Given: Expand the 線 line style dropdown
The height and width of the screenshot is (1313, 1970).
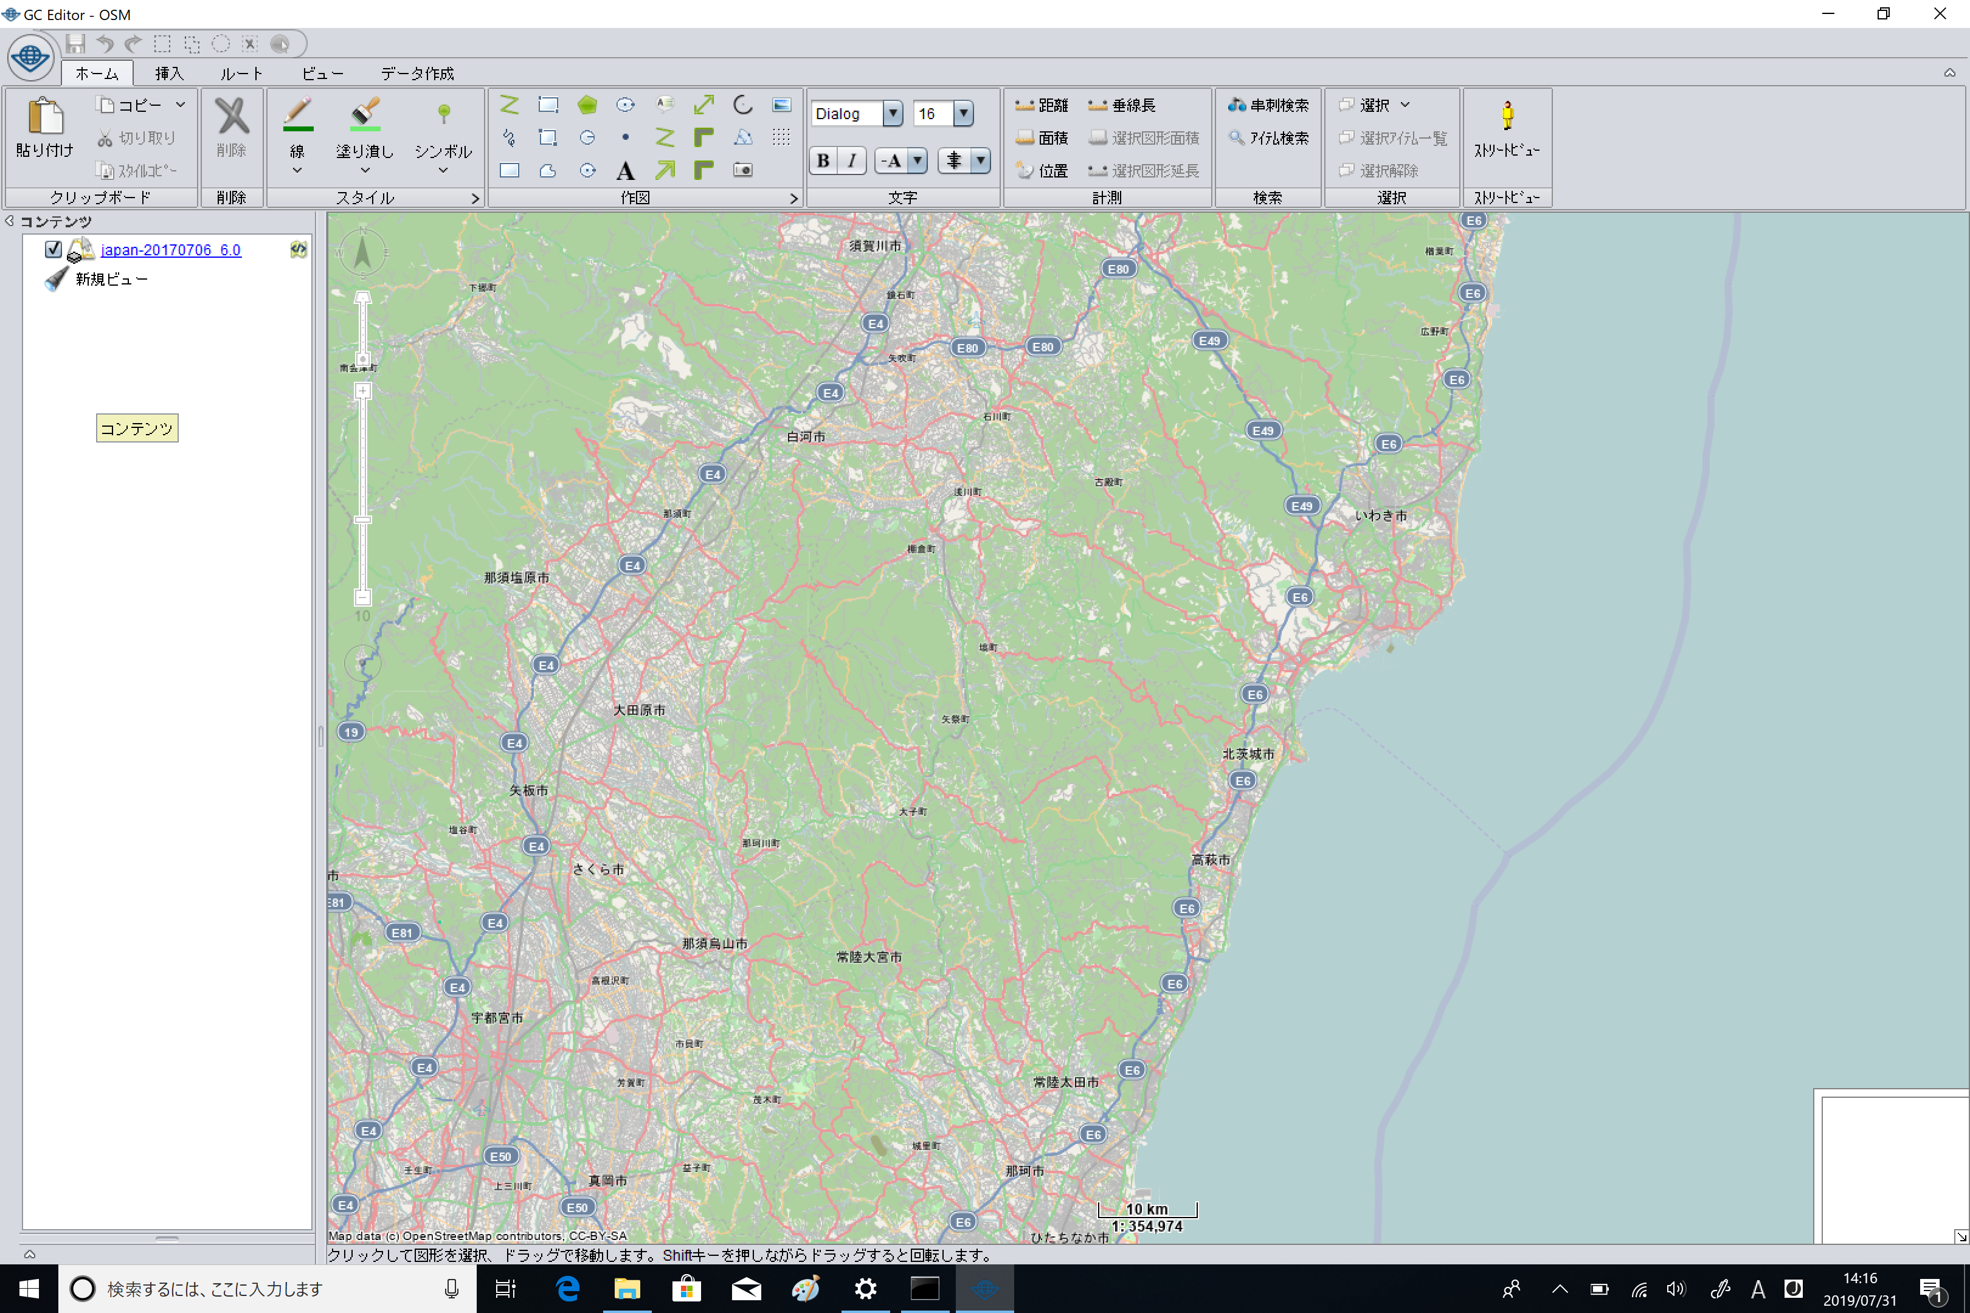Looking at the screenshot, I should [297, 170].
